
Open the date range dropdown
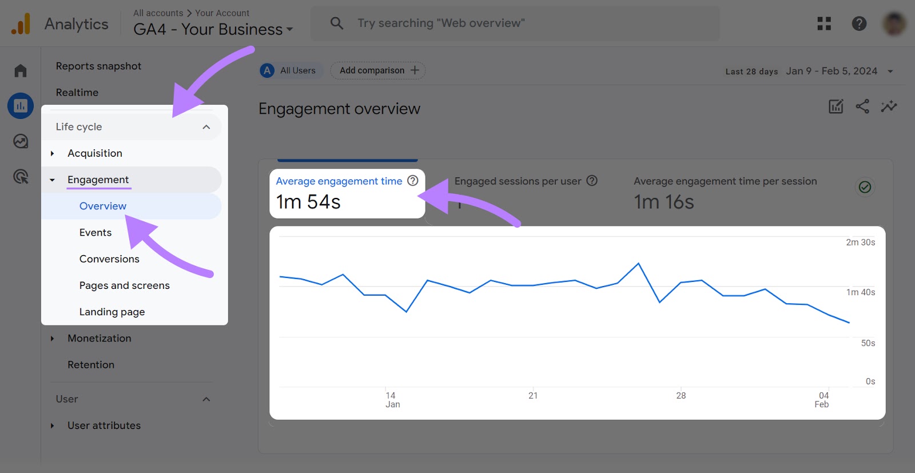pos(890,71)
